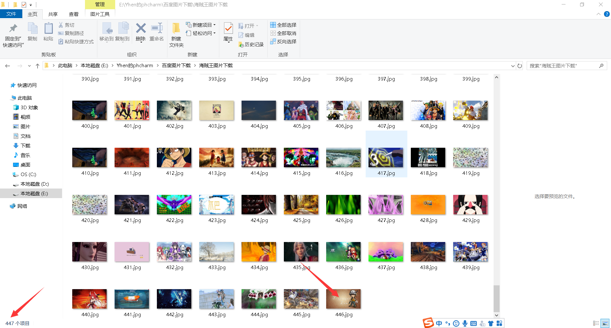611x328 pixels.
Task: Select the 403.jpg wanted poster thumbnail
Action: 216,111
